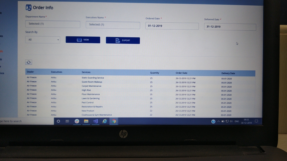Click the Order Date column header
The image size is (287, 161).
click(181, 73)
